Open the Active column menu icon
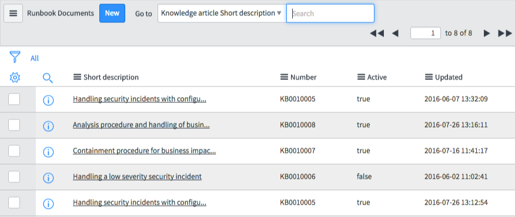Screen dimensions: 515x217 tap(361, 77)
